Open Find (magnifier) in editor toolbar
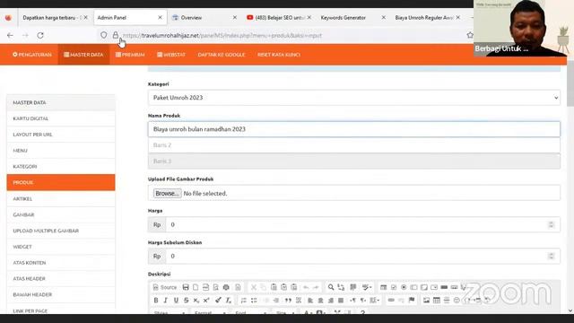The image size is (574, 323). 331,287
